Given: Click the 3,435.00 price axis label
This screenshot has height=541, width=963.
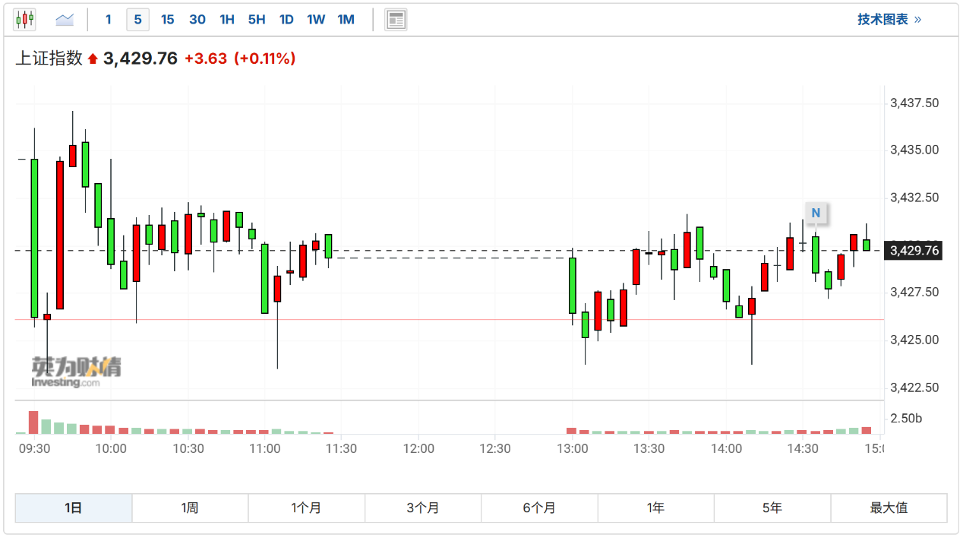Looking at the screenshot, I should tap(914, 150).
